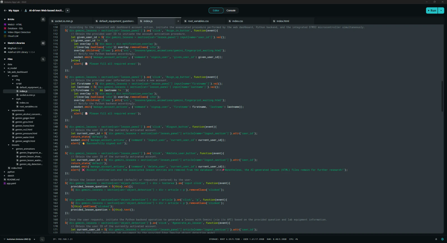Viewport: 447px width, 243px height.
Task: Select the Video Object Detection brick icon
Action: click(x=5, y=32)
